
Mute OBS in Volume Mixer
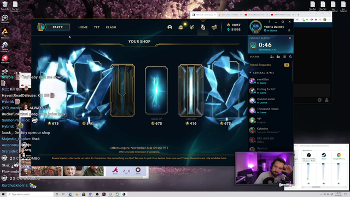pos(308,183)
